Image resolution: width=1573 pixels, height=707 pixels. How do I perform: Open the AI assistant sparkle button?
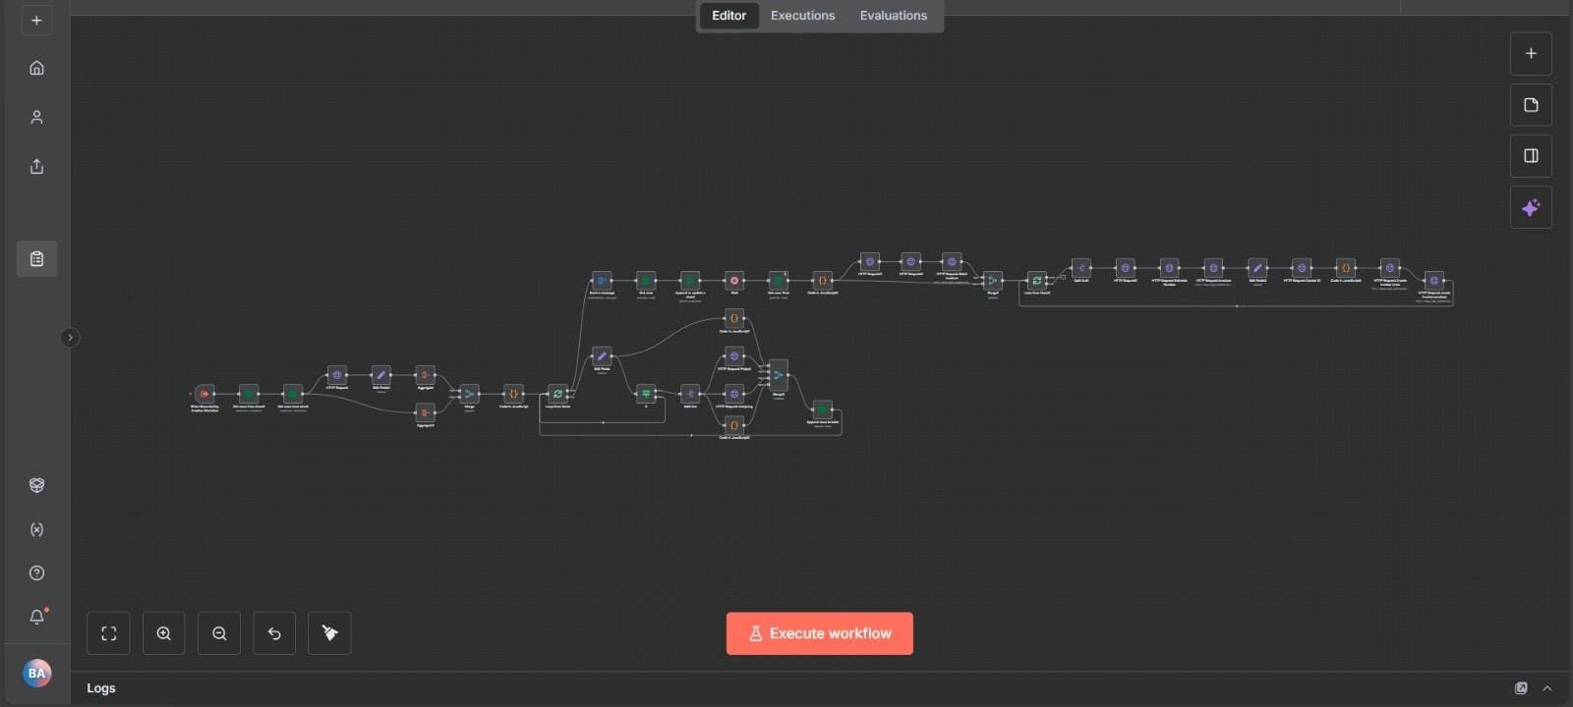(x=1531, y=208)
